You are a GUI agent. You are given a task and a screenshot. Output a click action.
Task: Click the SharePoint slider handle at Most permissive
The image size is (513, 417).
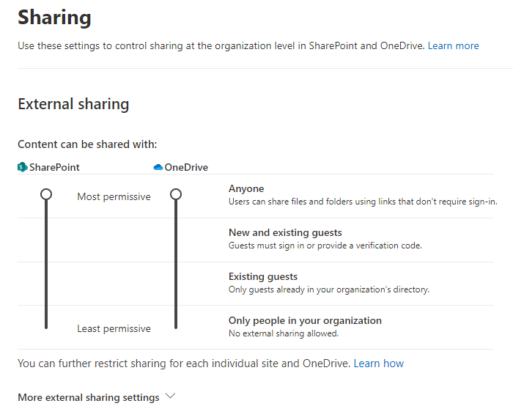(x=46, y=194)
